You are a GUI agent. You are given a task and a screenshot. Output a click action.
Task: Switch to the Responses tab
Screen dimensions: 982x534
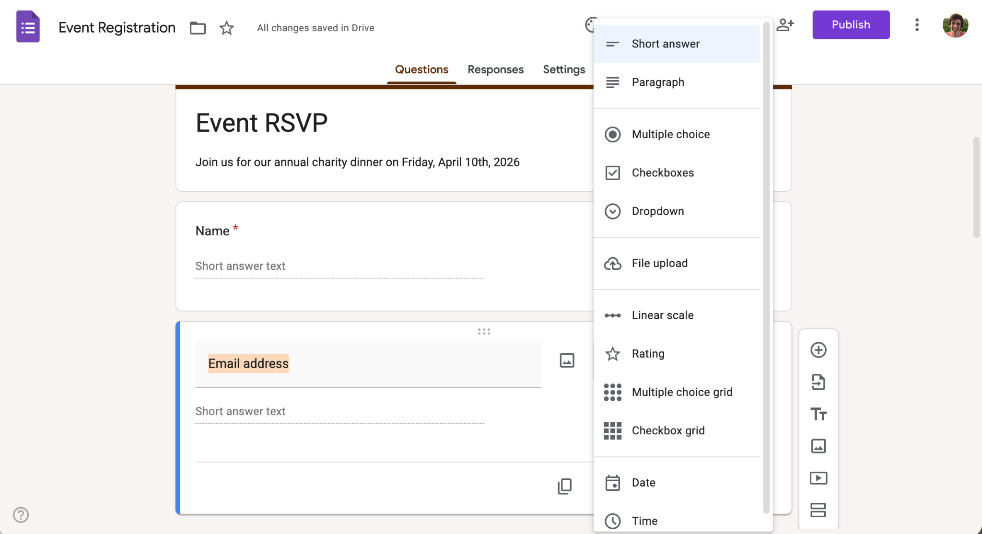495,70
